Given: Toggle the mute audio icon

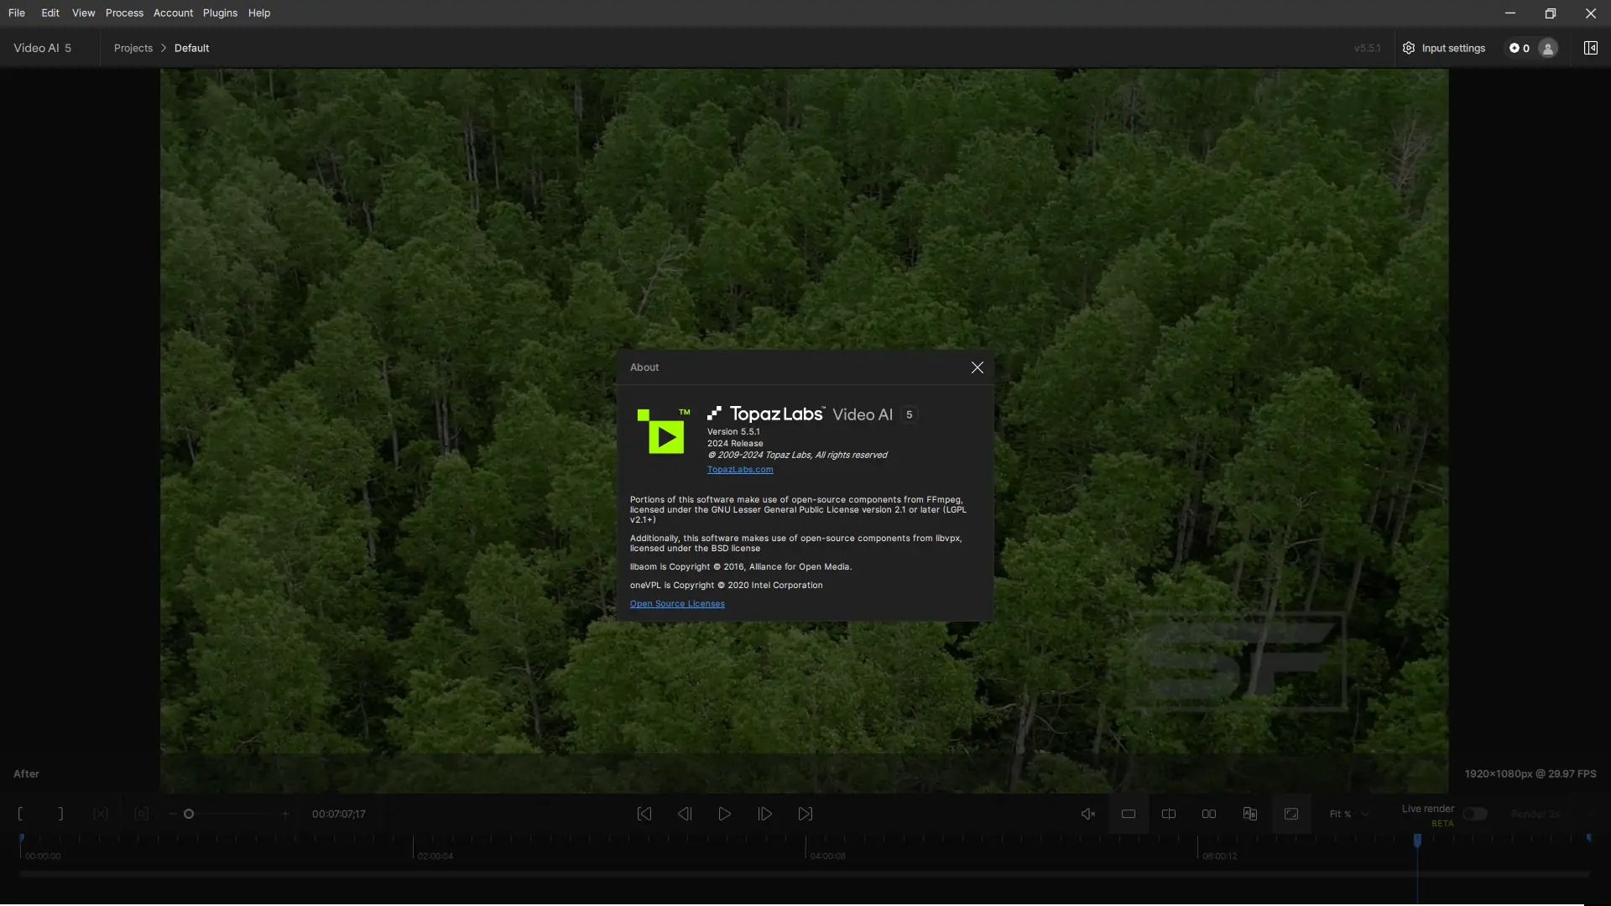Looking at the screenshot, I should pyautogui.click(x=1087, y=814).
